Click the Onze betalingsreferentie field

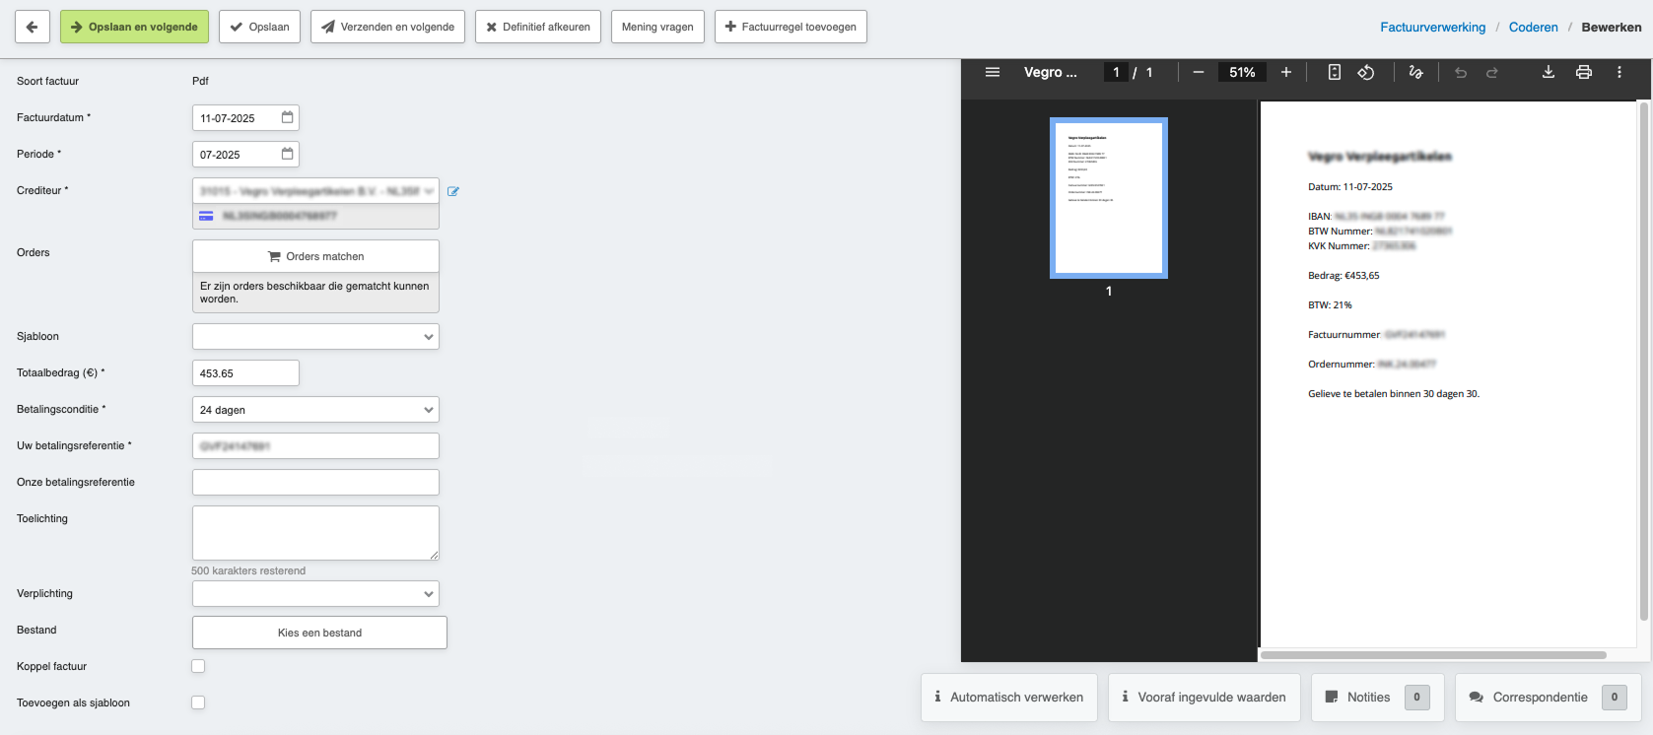point(315,483)
